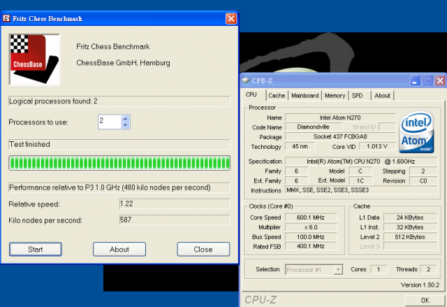The image size is (447, 307).
Task: Increase processors to use with up arrow
Action: 125,118
